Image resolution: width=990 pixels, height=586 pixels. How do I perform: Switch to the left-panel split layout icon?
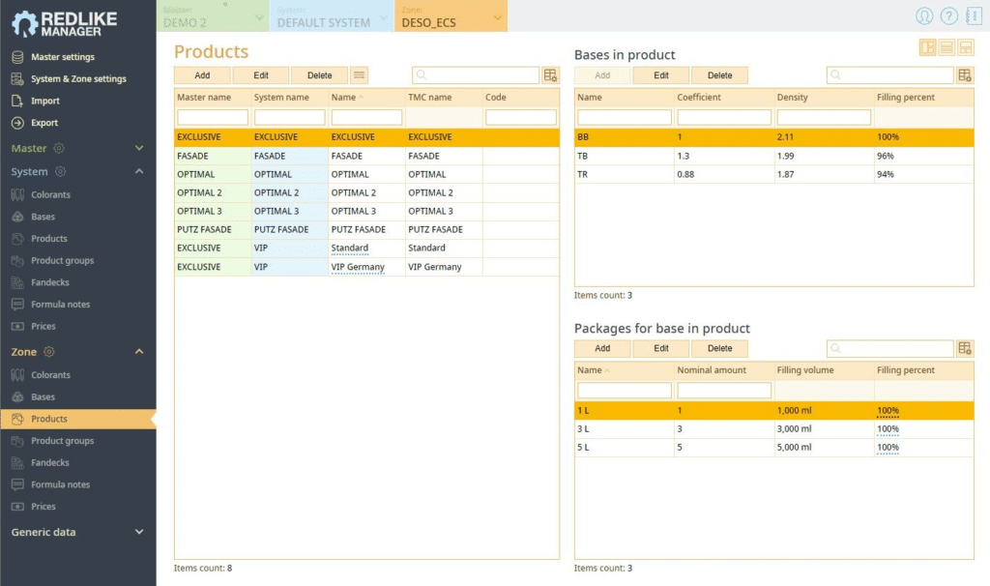pyautogui.click(x=927, y=47)
